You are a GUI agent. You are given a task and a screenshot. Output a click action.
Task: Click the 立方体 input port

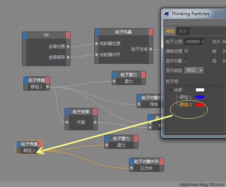click(x=131, y=168)
